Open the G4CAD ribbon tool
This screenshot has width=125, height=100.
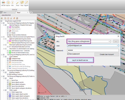pyautogui.click(x=3, y=3)
